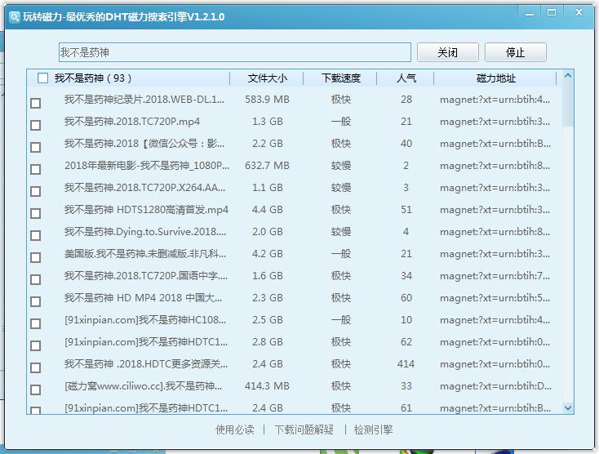
Task: Click the scrollbar down arrow
Action: [x=568, y=408]
